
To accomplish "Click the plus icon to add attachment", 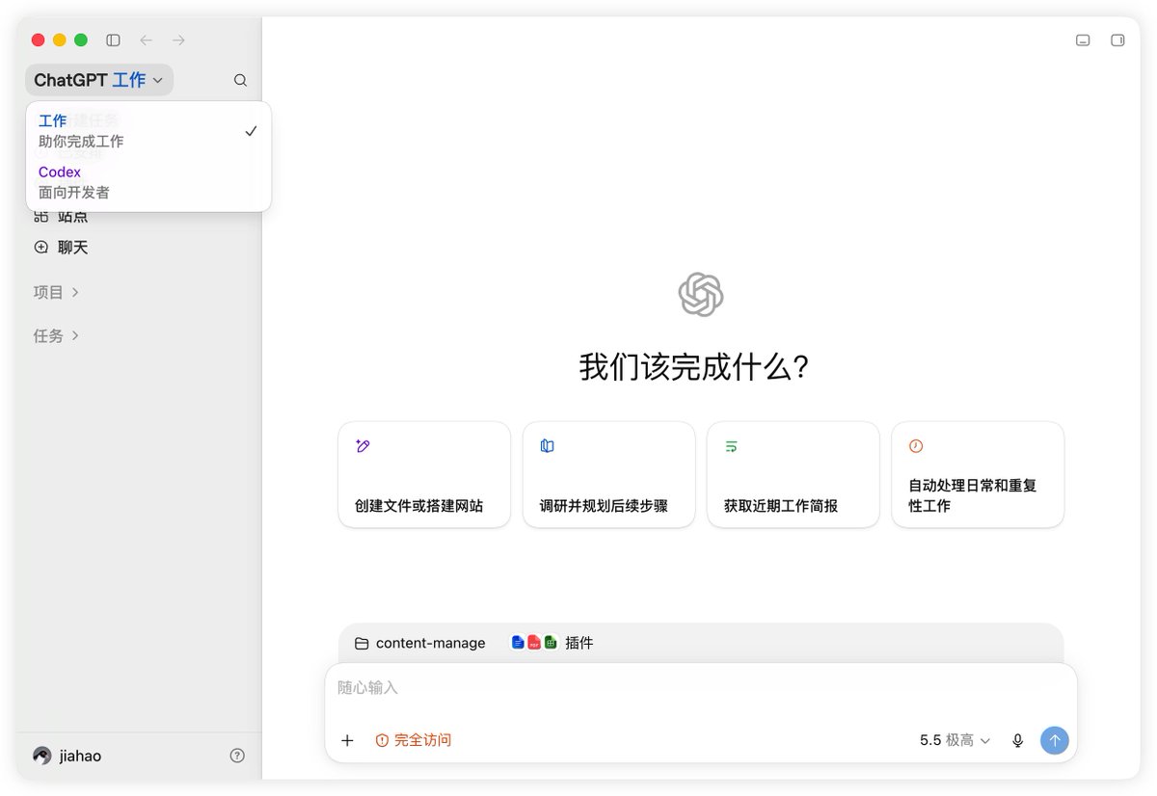I will click(x=348, y=740).
